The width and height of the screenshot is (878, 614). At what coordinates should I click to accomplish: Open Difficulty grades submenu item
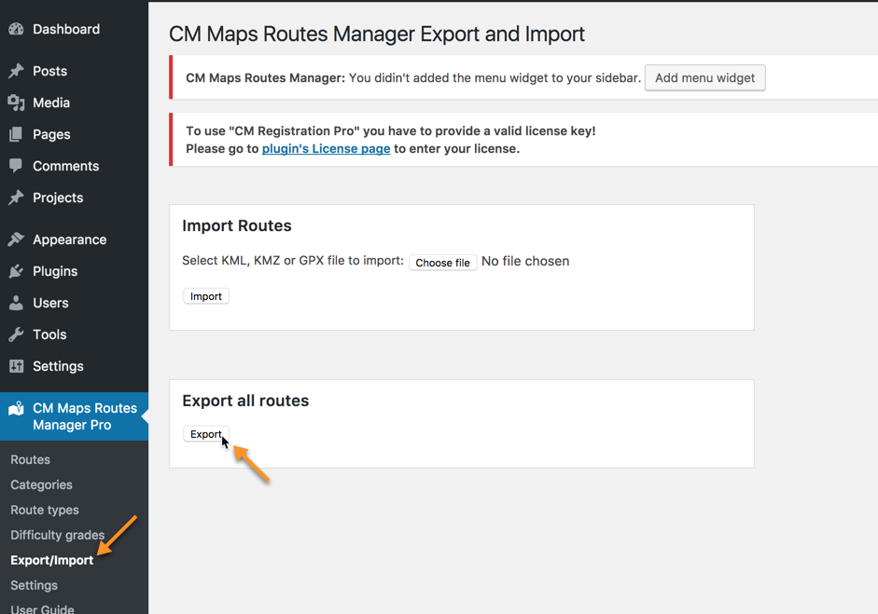(x=58, y=535)
